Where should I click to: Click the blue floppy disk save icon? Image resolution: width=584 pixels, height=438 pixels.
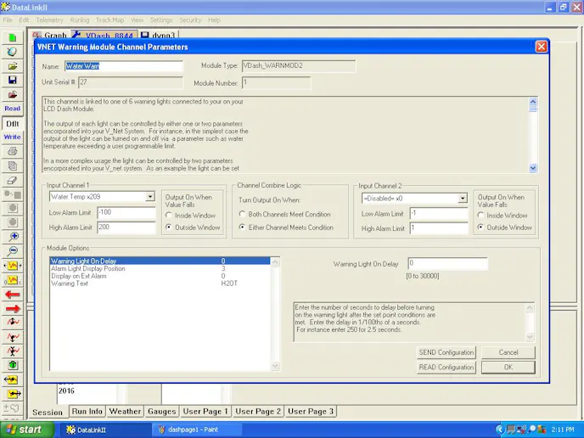pyautogui.click(x=13, y=80)
